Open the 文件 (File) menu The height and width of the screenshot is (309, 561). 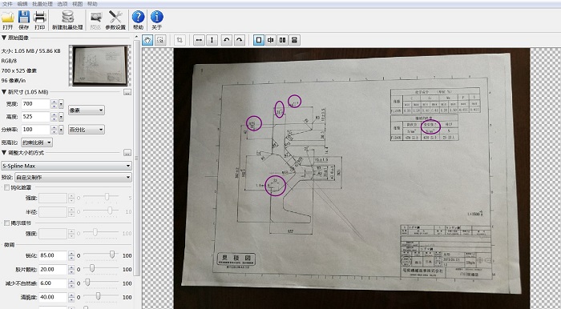click(x=7, y=4)
